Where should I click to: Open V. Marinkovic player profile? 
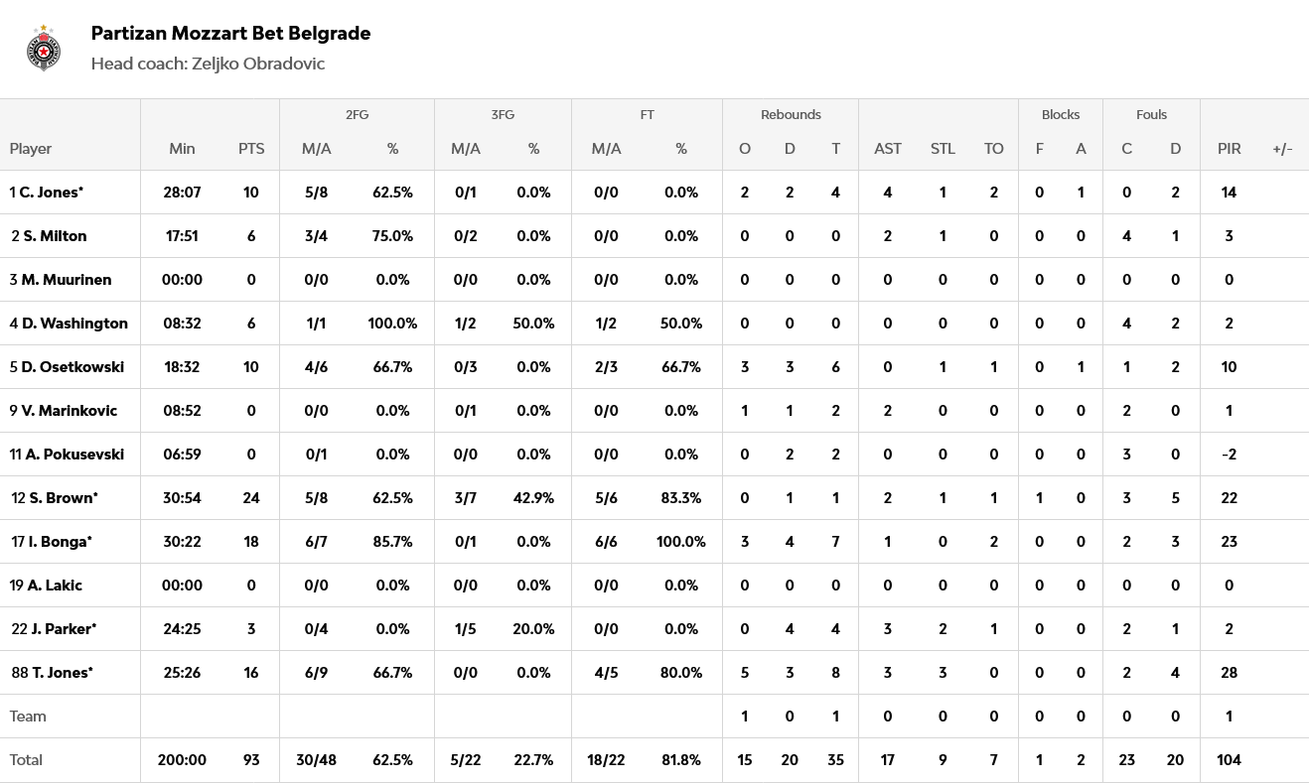[x=70, y=411]
